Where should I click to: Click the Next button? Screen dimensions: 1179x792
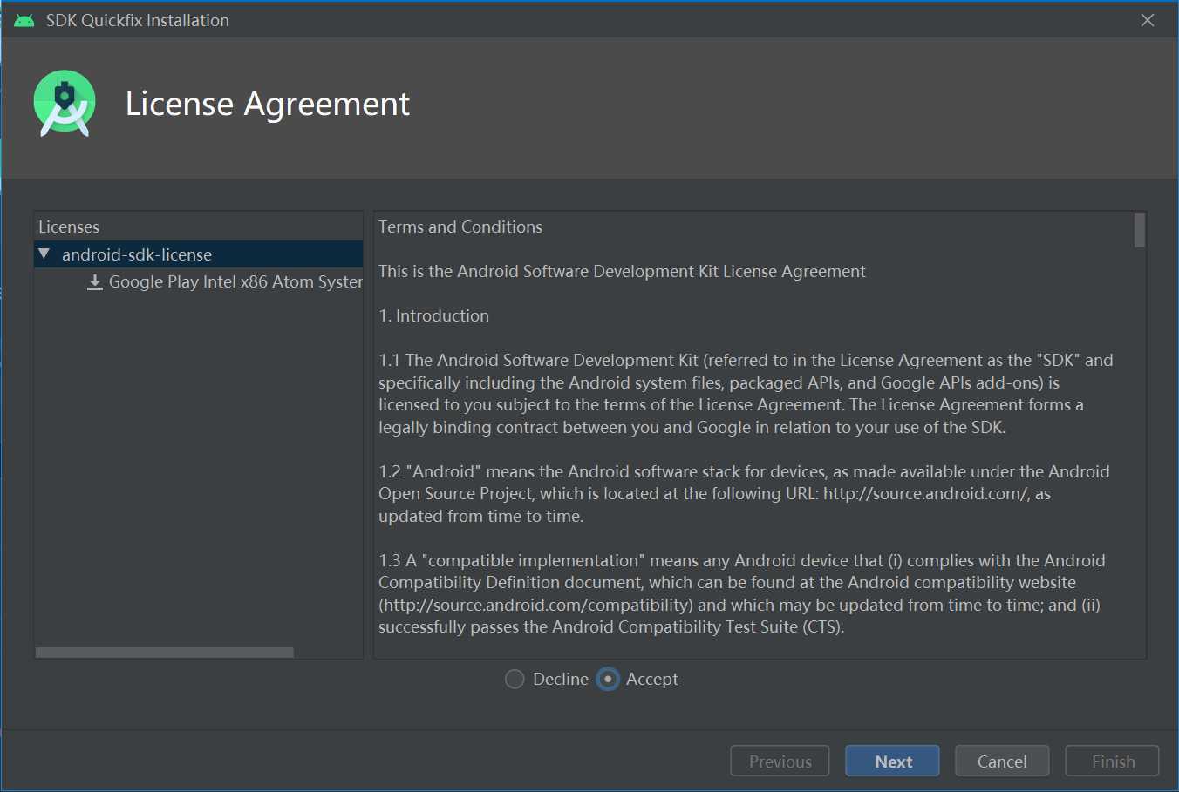[892, 761]
